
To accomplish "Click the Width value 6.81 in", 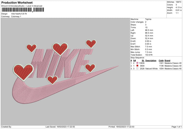I will [x=178, y=10].
